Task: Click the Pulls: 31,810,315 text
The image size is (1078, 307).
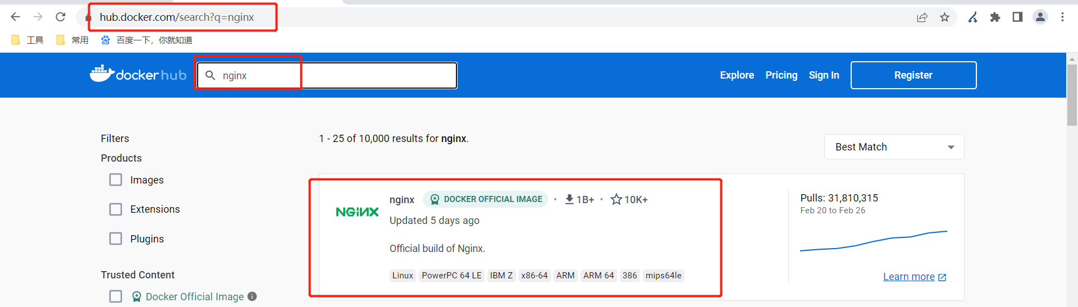Action: pos(839,198)
